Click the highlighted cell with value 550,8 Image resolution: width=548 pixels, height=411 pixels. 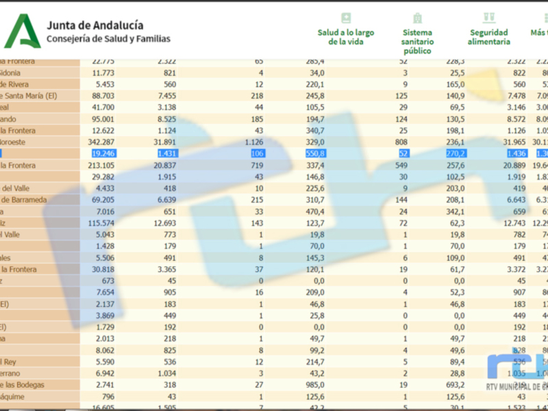point(315,153)
